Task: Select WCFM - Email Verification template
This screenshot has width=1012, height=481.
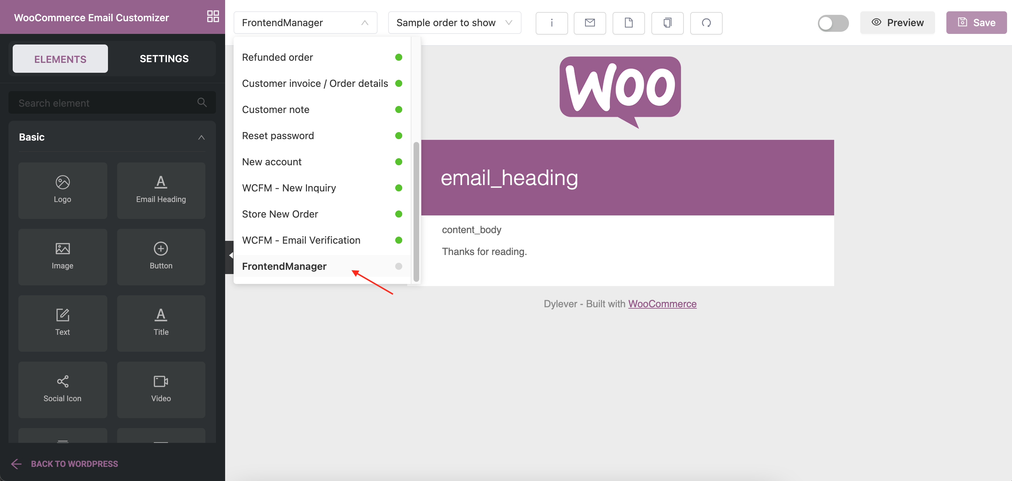Action: point(322,240)
